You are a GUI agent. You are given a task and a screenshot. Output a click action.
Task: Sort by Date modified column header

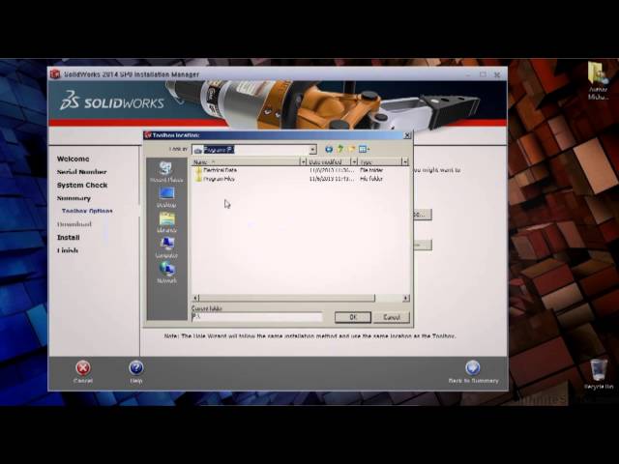(329, 161)
